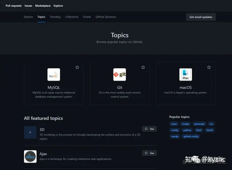Star the macOS topic card
Viewport: 232px width, 170px height.
tap(209, 67)
